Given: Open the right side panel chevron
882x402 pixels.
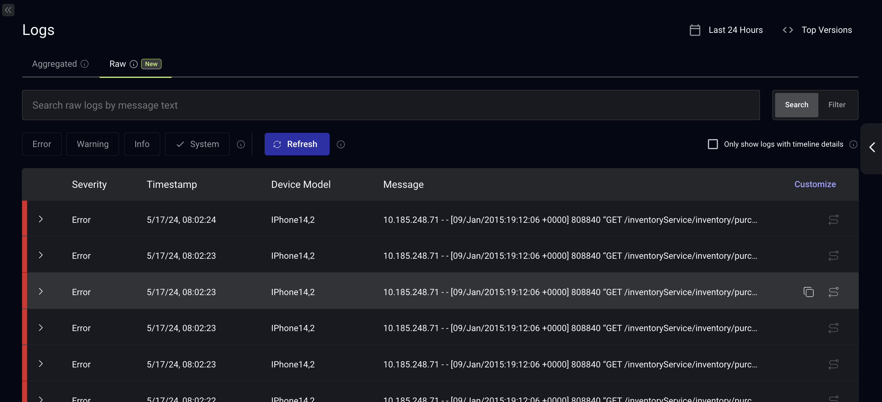Looking at the screenshot, I should pyautogui.click(x=872, y=148).
